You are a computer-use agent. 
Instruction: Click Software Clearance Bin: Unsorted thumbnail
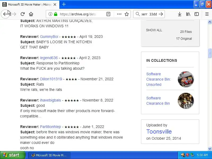click(186, 79)
